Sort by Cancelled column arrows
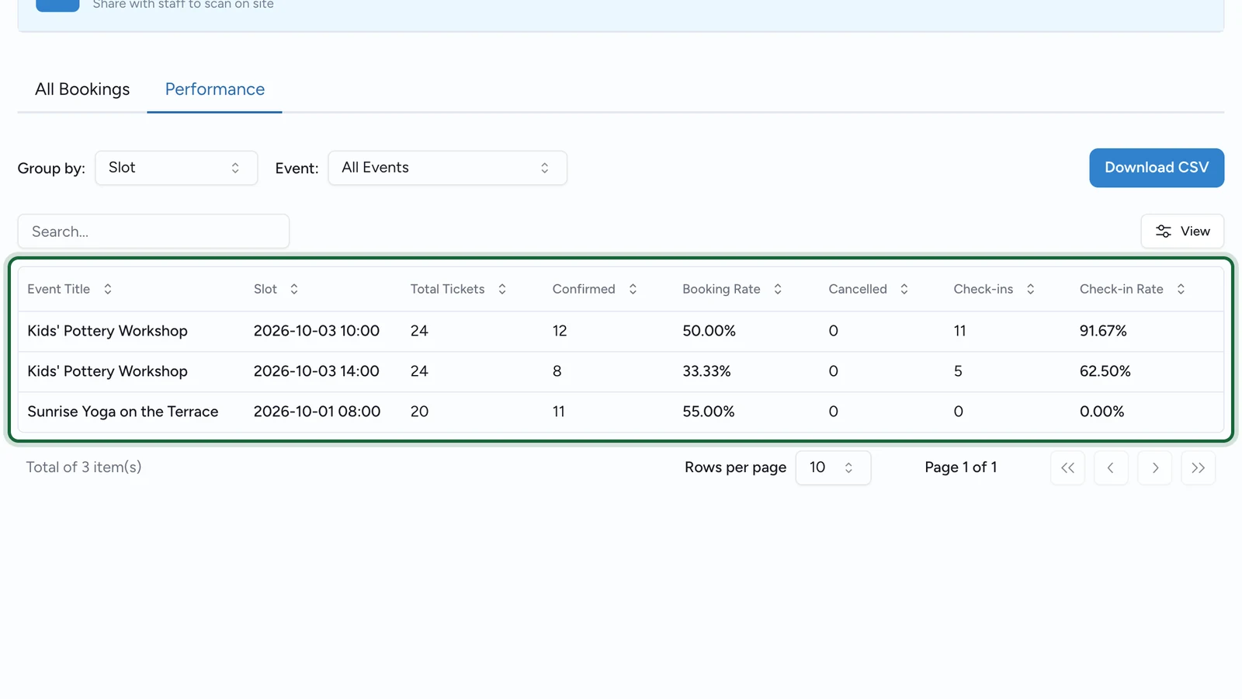This screenshot has height=699, width=1242. click(904, 289)
